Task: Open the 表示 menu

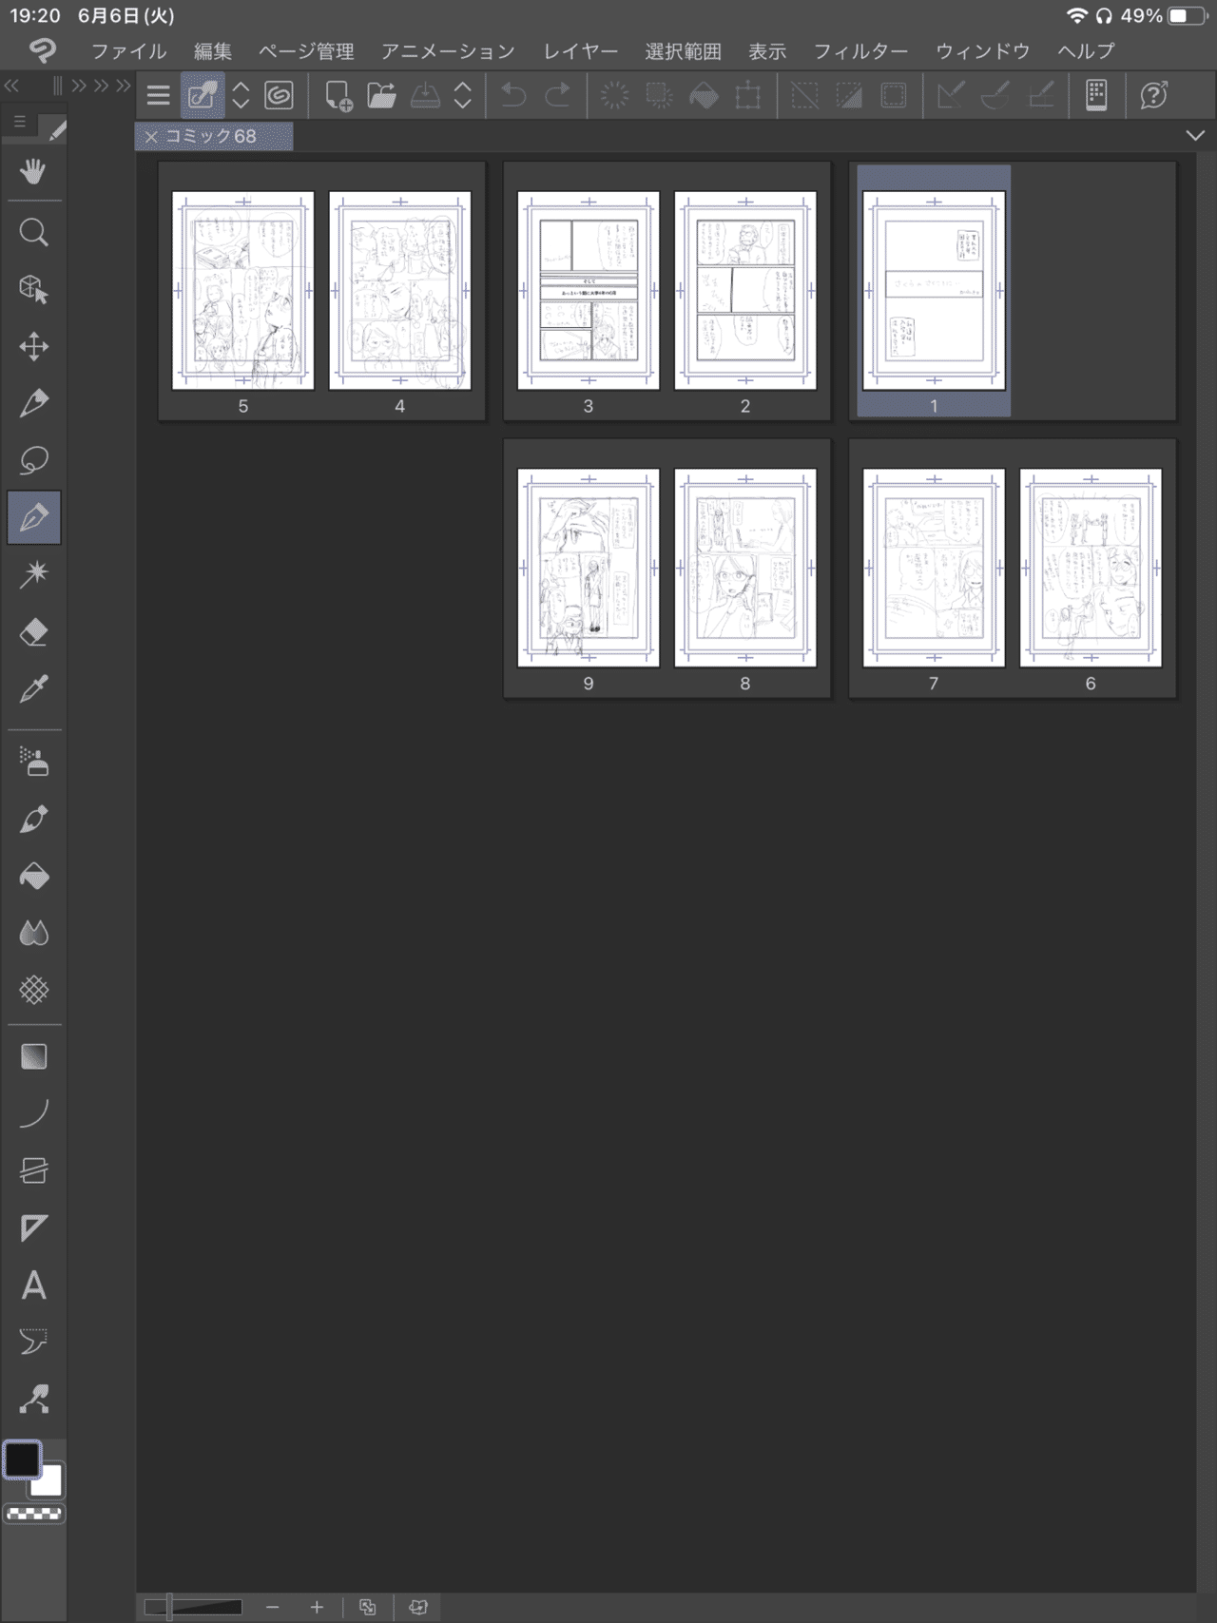Action: pyautogui.click(x=767, y=51)
